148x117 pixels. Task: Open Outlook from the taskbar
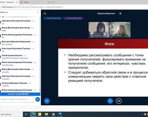pos(40,114)
